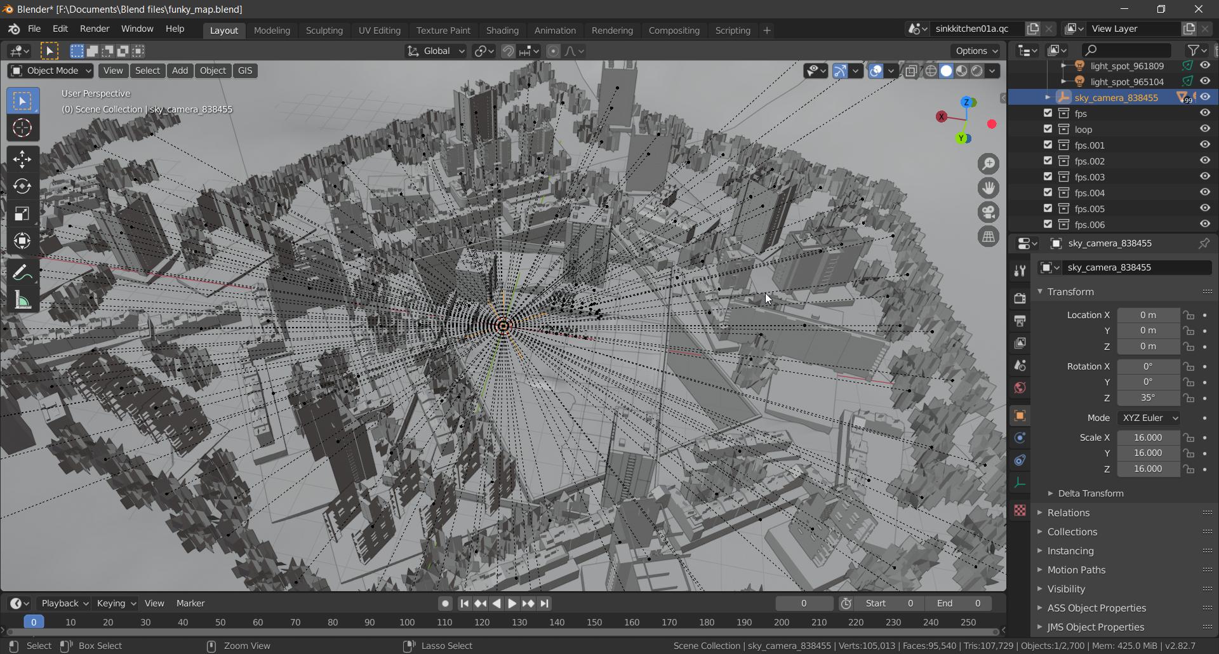Toggle viewport overlays button
This screenshot has height=654, width=1219.
coord(876,71)
